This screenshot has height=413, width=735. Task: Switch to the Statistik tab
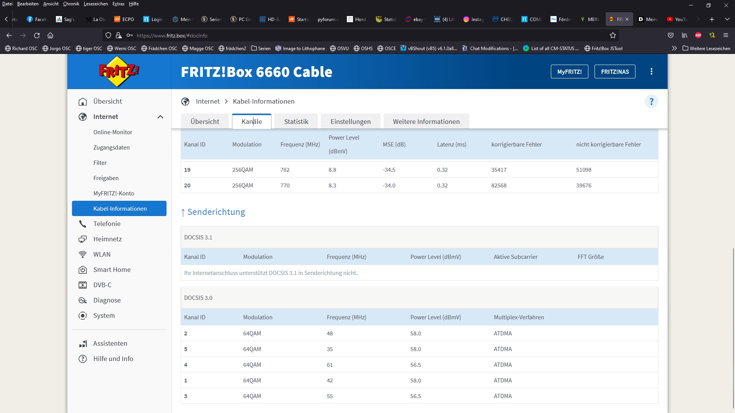point(296,121)
